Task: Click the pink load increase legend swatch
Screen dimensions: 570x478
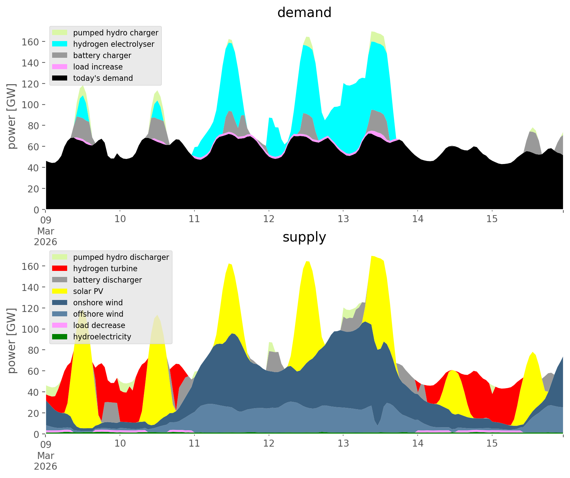Action: click(60, 67)
